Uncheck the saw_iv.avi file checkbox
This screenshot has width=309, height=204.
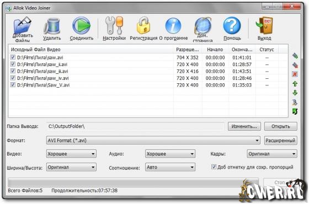click(x=13, y=78)
